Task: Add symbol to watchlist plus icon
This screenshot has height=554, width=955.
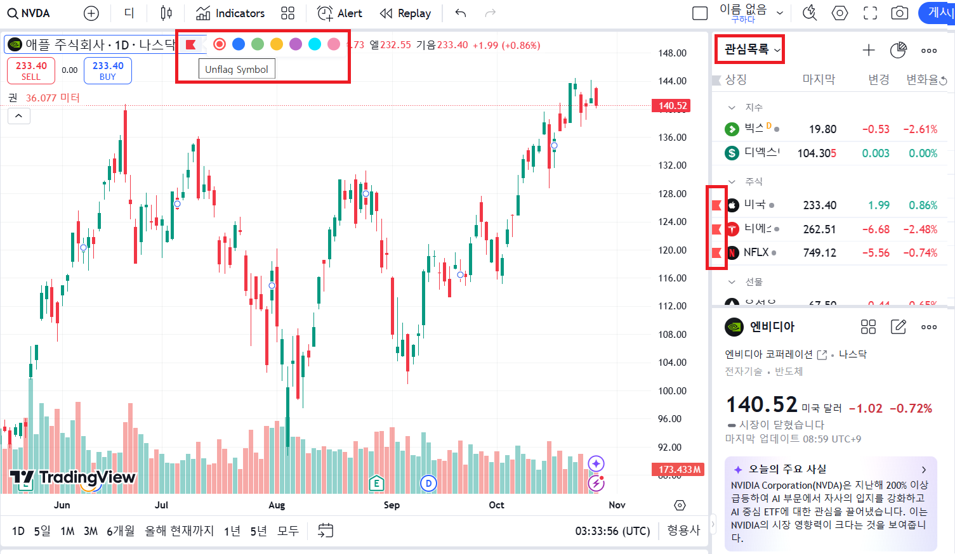Action: coord(869,50)
